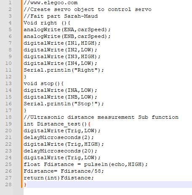Click the red closing brace on line 28

coord(25,184)
